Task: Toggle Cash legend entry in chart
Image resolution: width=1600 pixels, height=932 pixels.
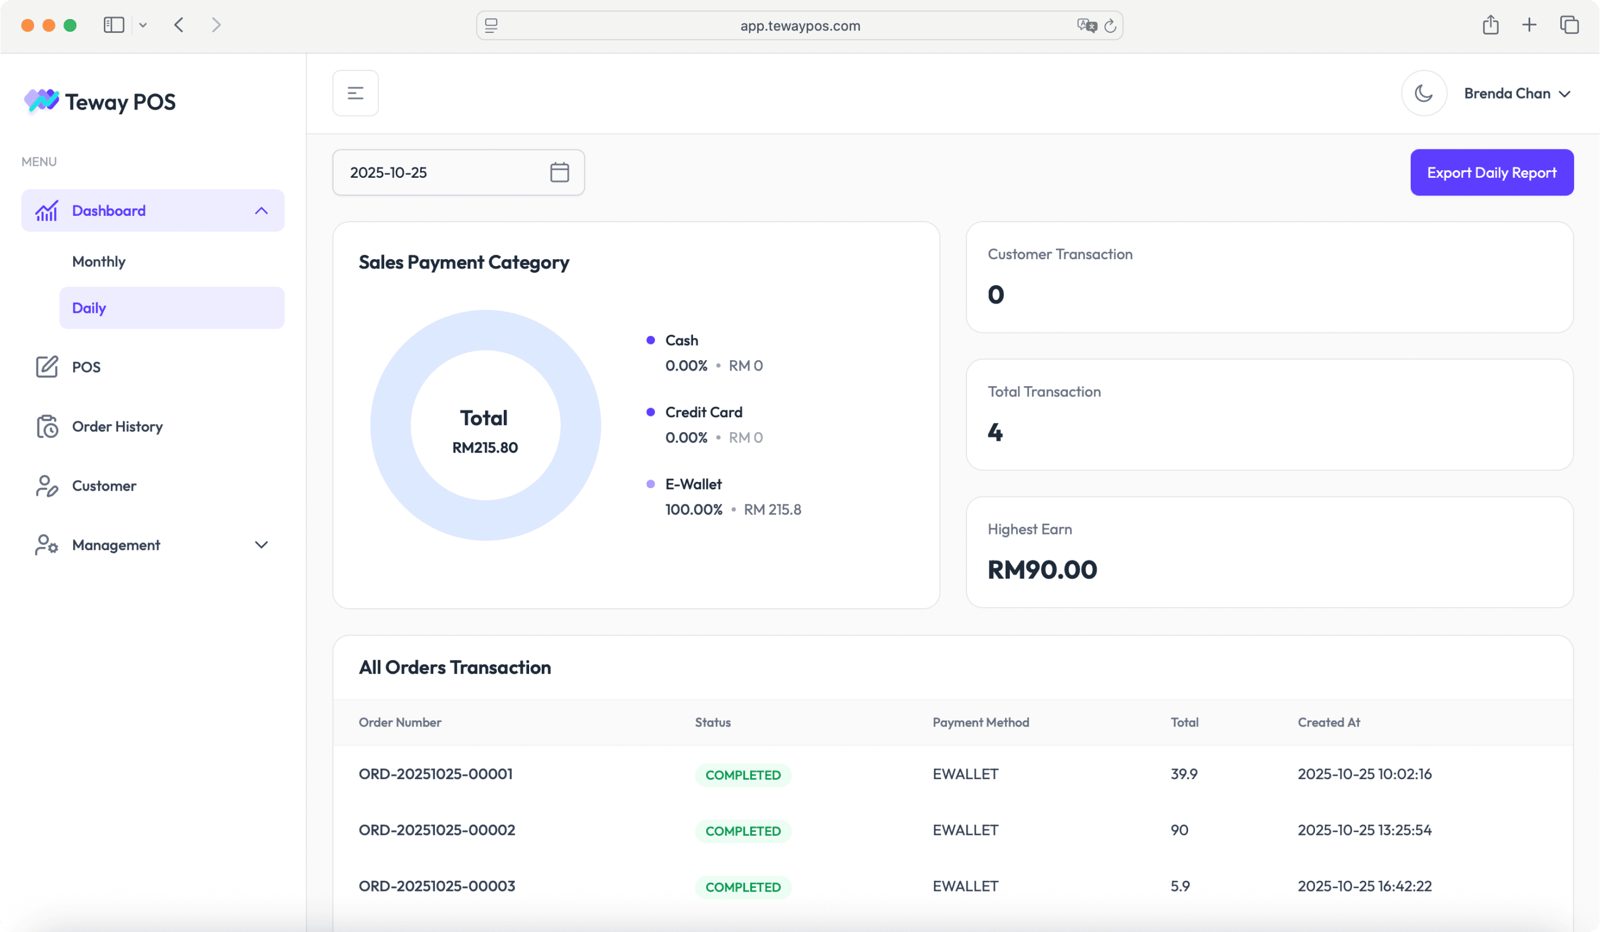Action: [x=681, y=340]
